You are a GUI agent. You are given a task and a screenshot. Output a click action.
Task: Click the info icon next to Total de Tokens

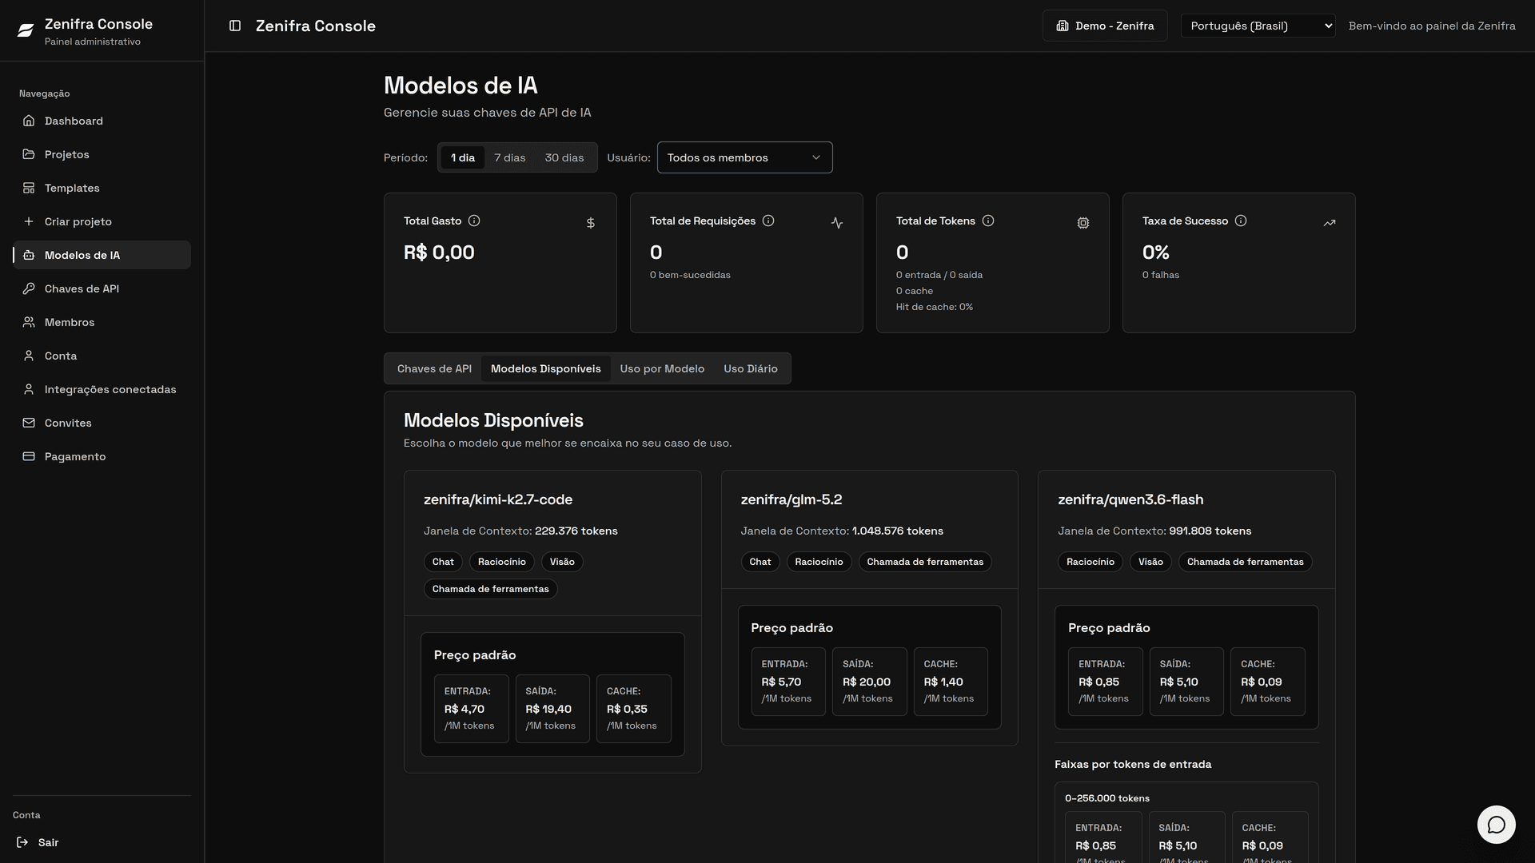coord(988,221)
